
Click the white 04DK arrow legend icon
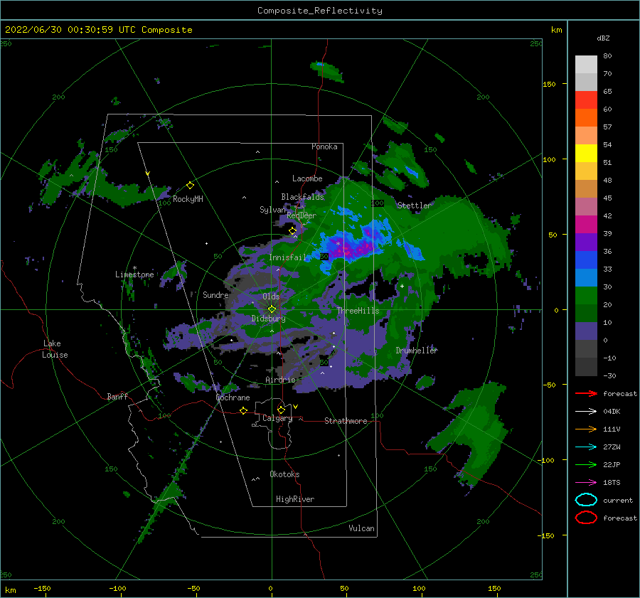(x=586, y=411)
